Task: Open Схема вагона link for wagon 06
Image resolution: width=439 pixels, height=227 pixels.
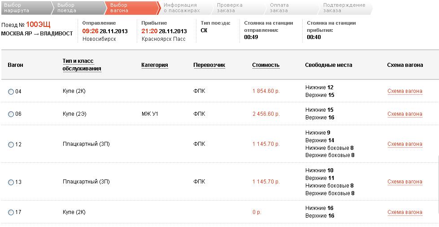Action: coord(404,114)
